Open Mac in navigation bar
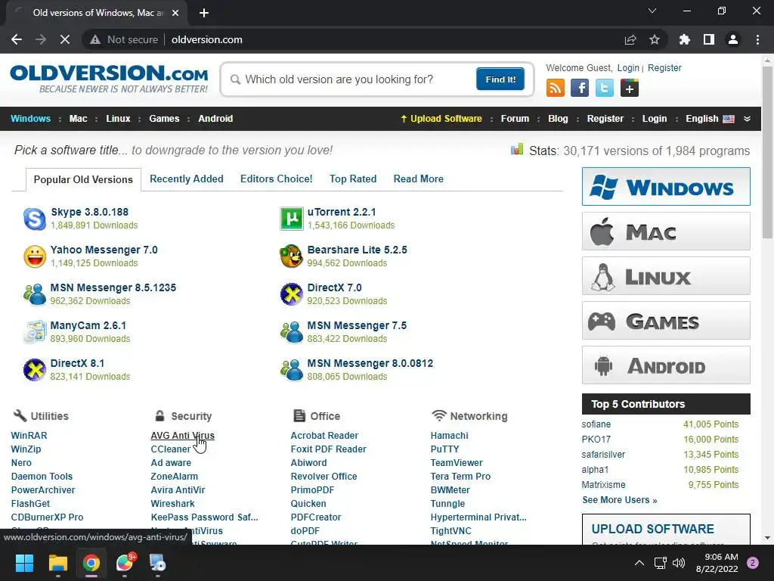The width and height of the screenshot is (774, 581). coord(78,119)
